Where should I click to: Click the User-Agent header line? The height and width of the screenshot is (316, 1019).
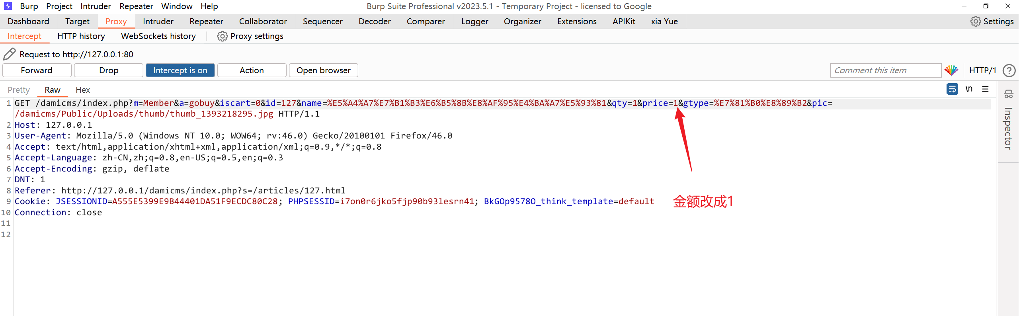click(x=234, y=136)
